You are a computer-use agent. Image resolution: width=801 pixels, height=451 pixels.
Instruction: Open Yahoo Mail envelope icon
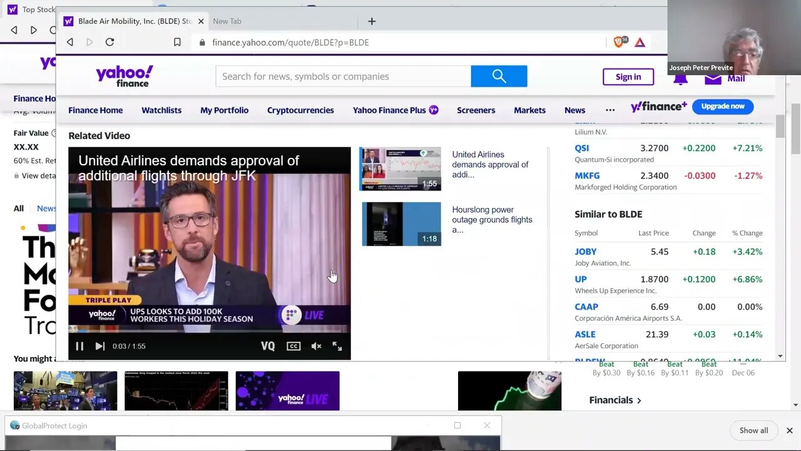point(713,78)
